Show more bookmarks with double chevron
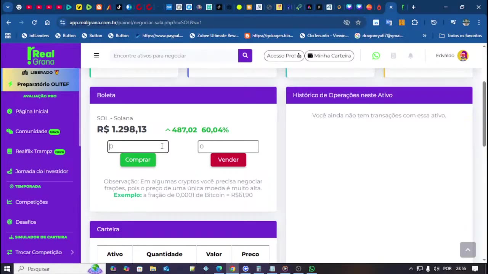 tap(424, 36)
